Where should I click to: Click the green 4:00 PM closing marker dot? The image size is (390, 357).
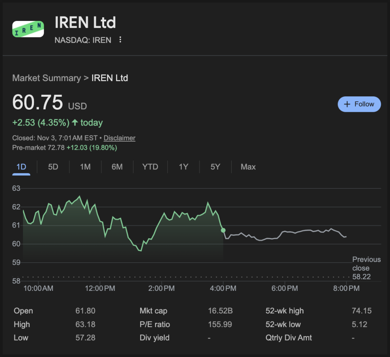(x=223, y=230)
